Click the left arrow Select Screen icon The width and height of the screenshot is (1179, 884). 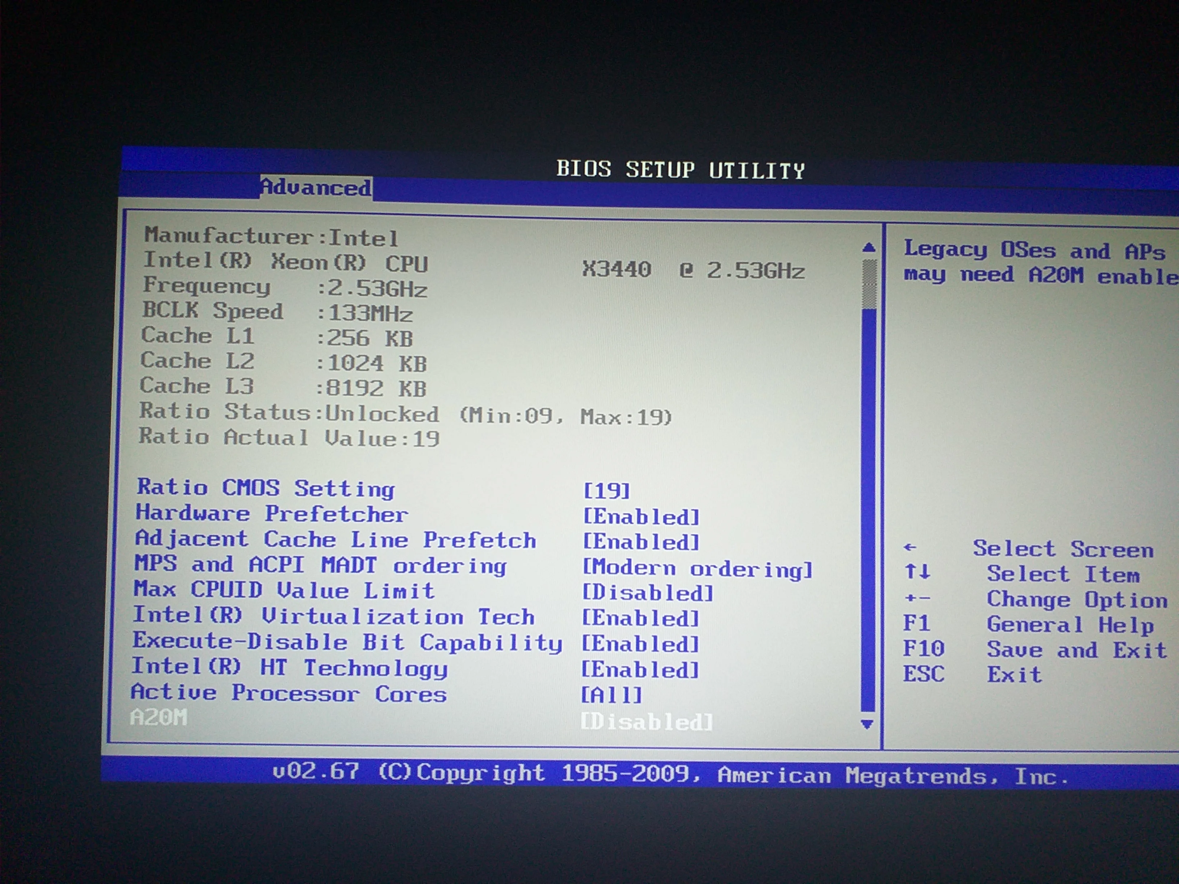click(910, 547)
